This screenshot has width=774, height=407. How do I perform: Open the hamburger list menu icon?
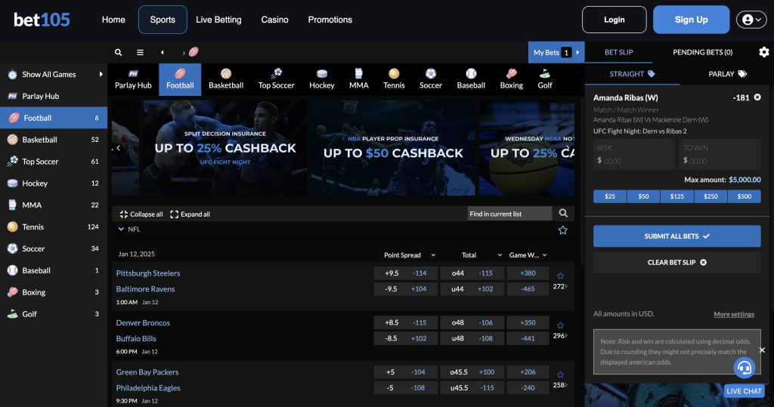tap(140, 52)
